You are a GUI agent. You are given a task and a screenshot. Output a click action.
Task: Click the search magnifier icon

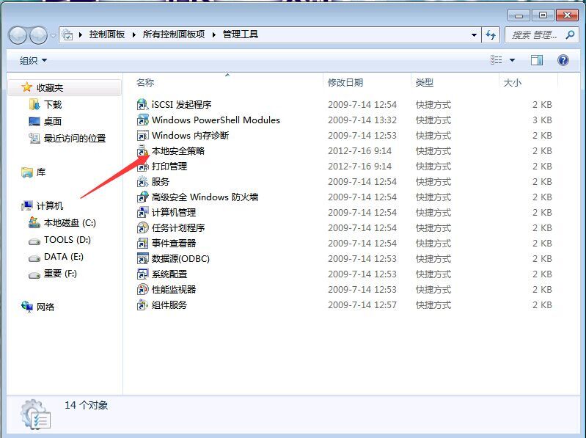pyautogui.click(x=570, y=35)
